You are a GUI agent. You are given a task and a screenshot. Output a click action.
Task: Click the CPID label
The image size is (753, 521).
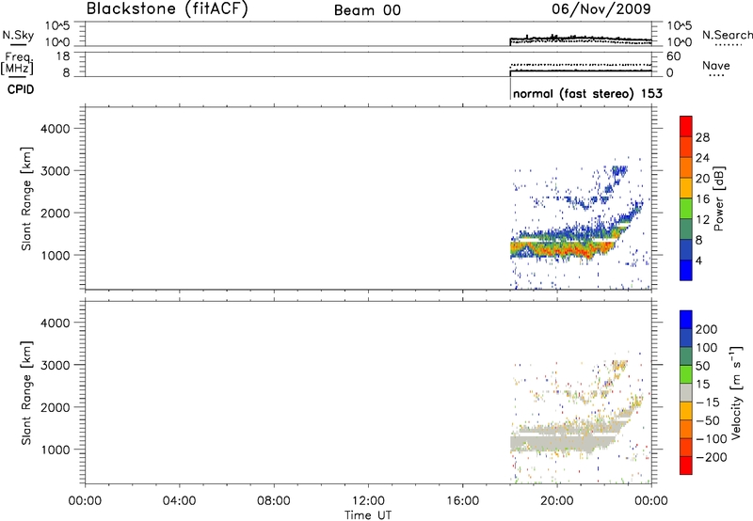[x=21, y=89]
